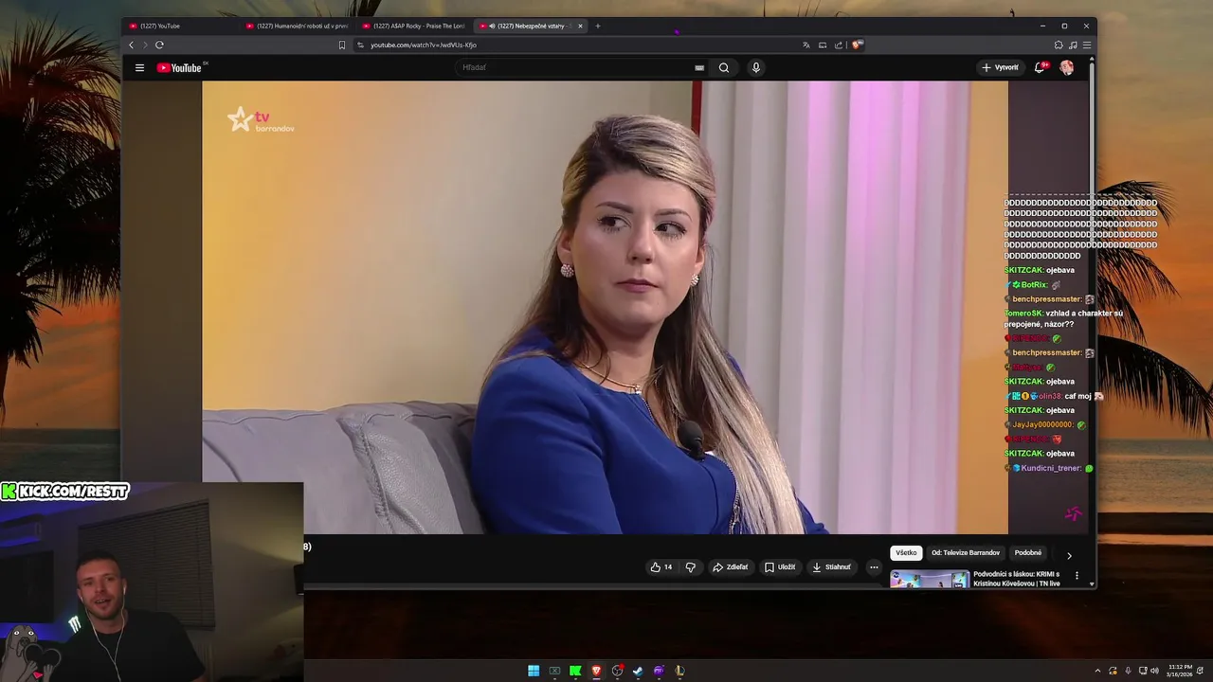1213x682 pixels.
Task: Click the Uložiť save button
Action: [x=780, y=567]
